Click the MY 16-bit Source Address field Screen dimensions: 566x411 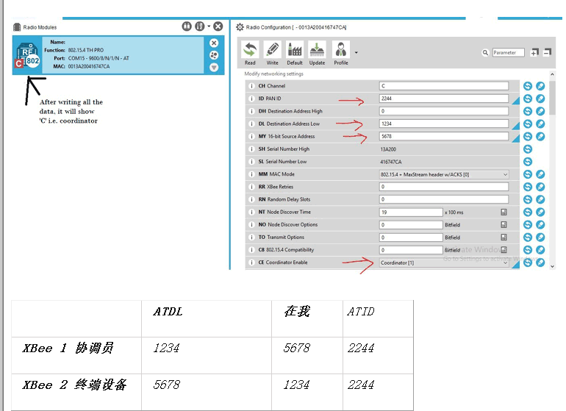tap(444, 137)
